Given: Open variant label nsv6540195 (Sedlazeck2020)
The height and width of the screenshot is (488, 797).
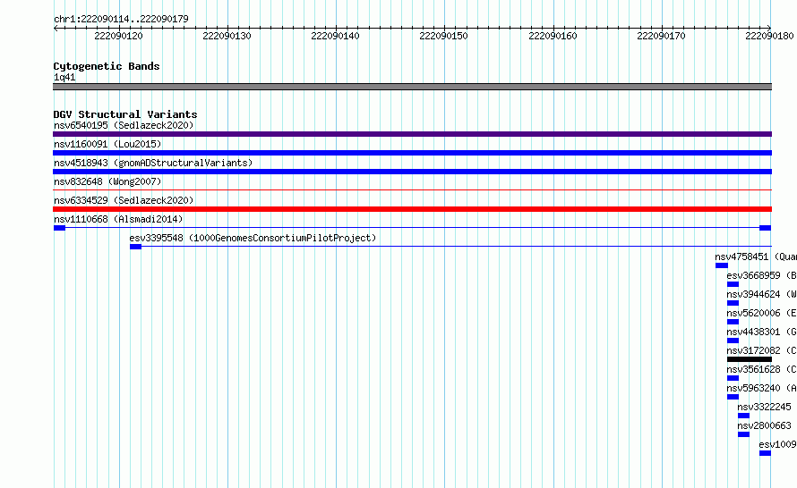Looking at the screenshot, I should click(124, 125).
